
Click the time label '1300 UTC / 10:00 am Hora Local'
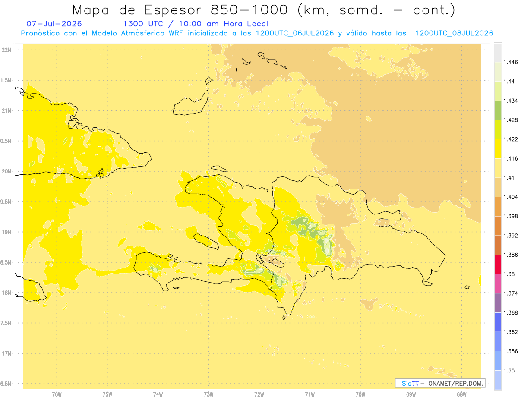pos(196,24)
